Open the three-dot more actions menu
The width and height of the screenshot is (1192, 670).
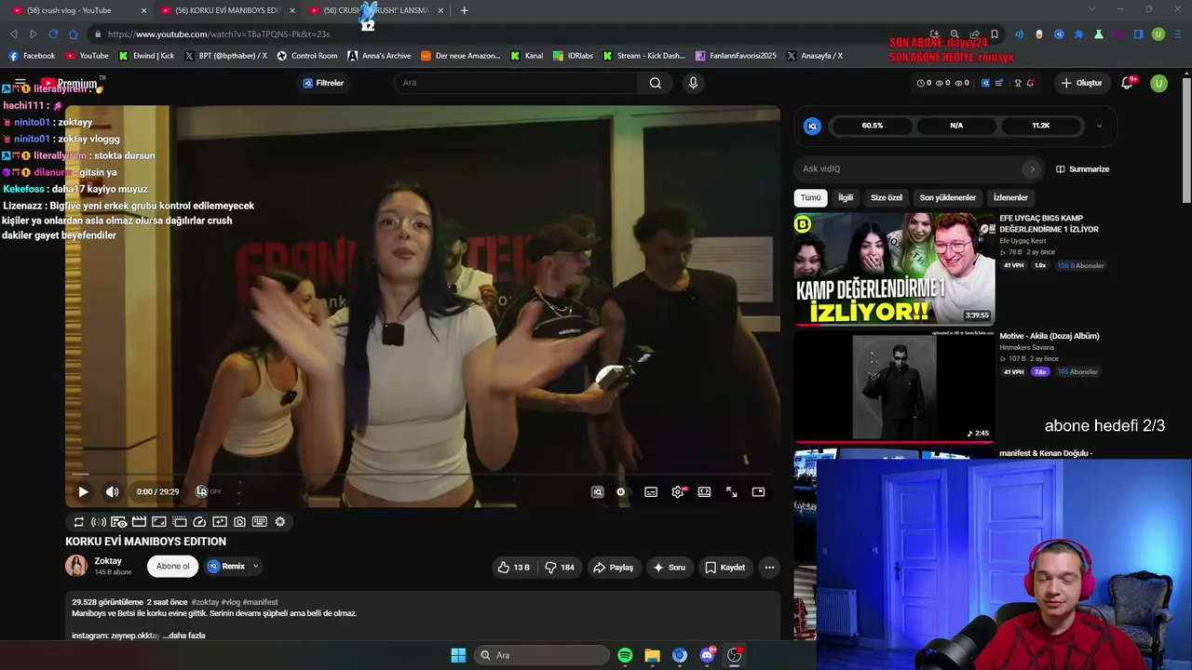(769, 567)
